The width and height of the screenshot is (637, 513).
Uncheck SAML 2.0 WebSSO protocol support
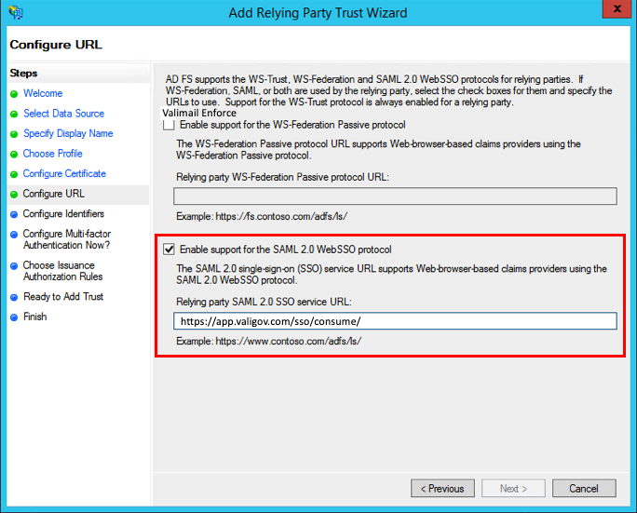[169, 249]
